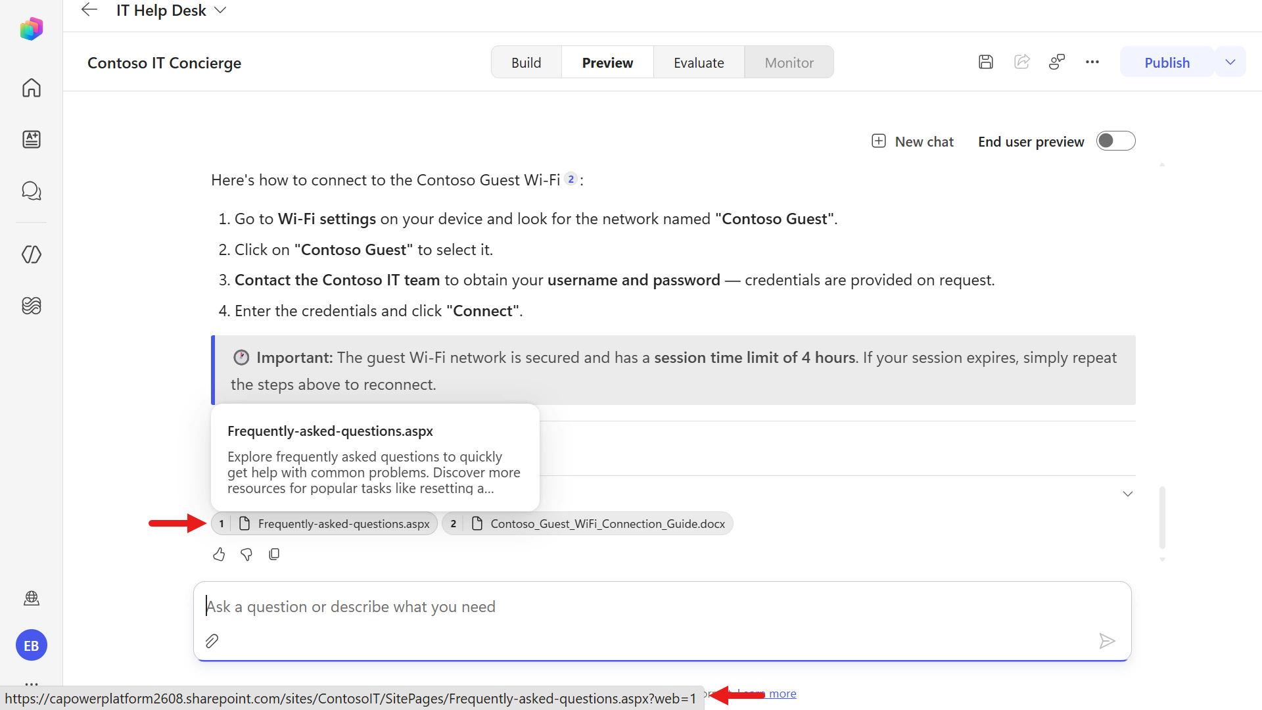Viewport: 1262px width, 710px height.
Task: Focus the Ask a question input field
Action: tap(662, 606)
